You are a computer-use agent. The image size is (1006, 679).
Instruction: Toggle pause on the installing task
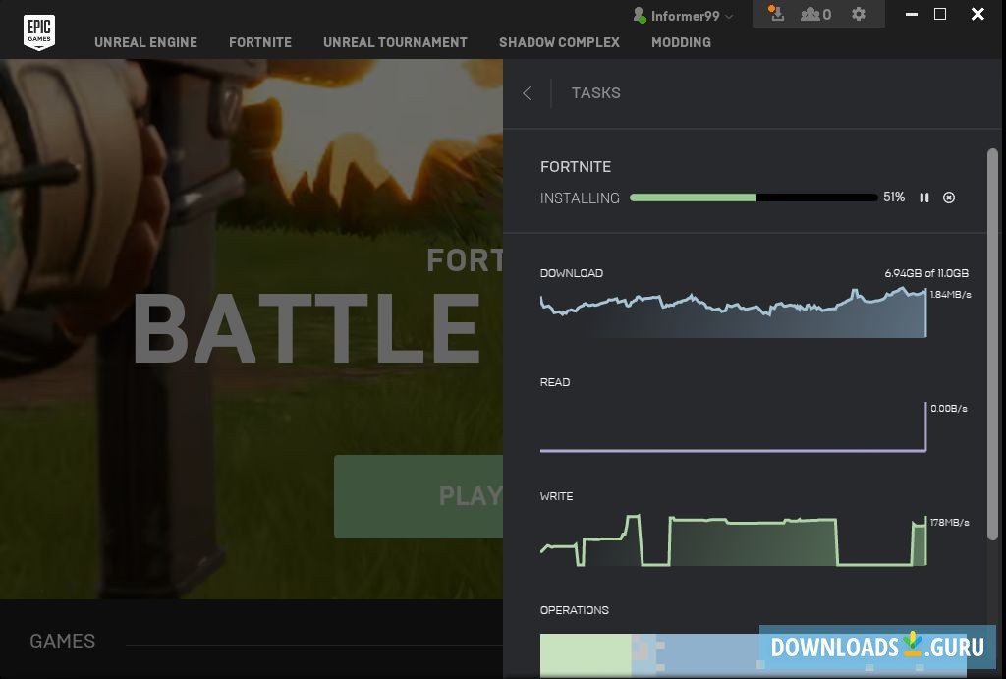[924, 198]
